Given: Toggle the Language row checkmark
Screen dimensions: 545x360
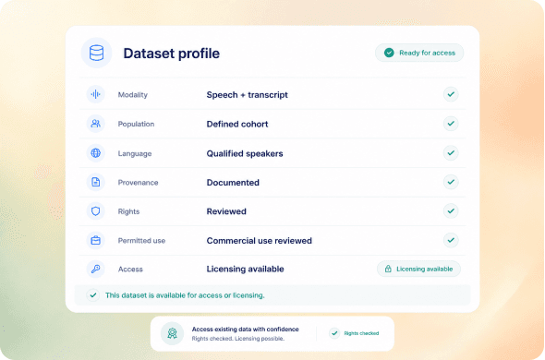Looking at the screenshot, I should (x=451, y=153).
